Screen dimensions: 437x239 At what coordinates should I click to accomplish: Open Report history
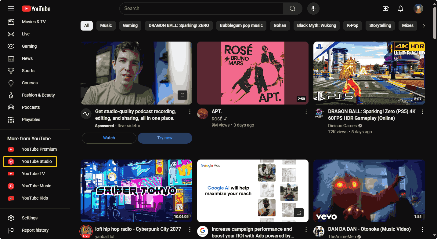35,230
